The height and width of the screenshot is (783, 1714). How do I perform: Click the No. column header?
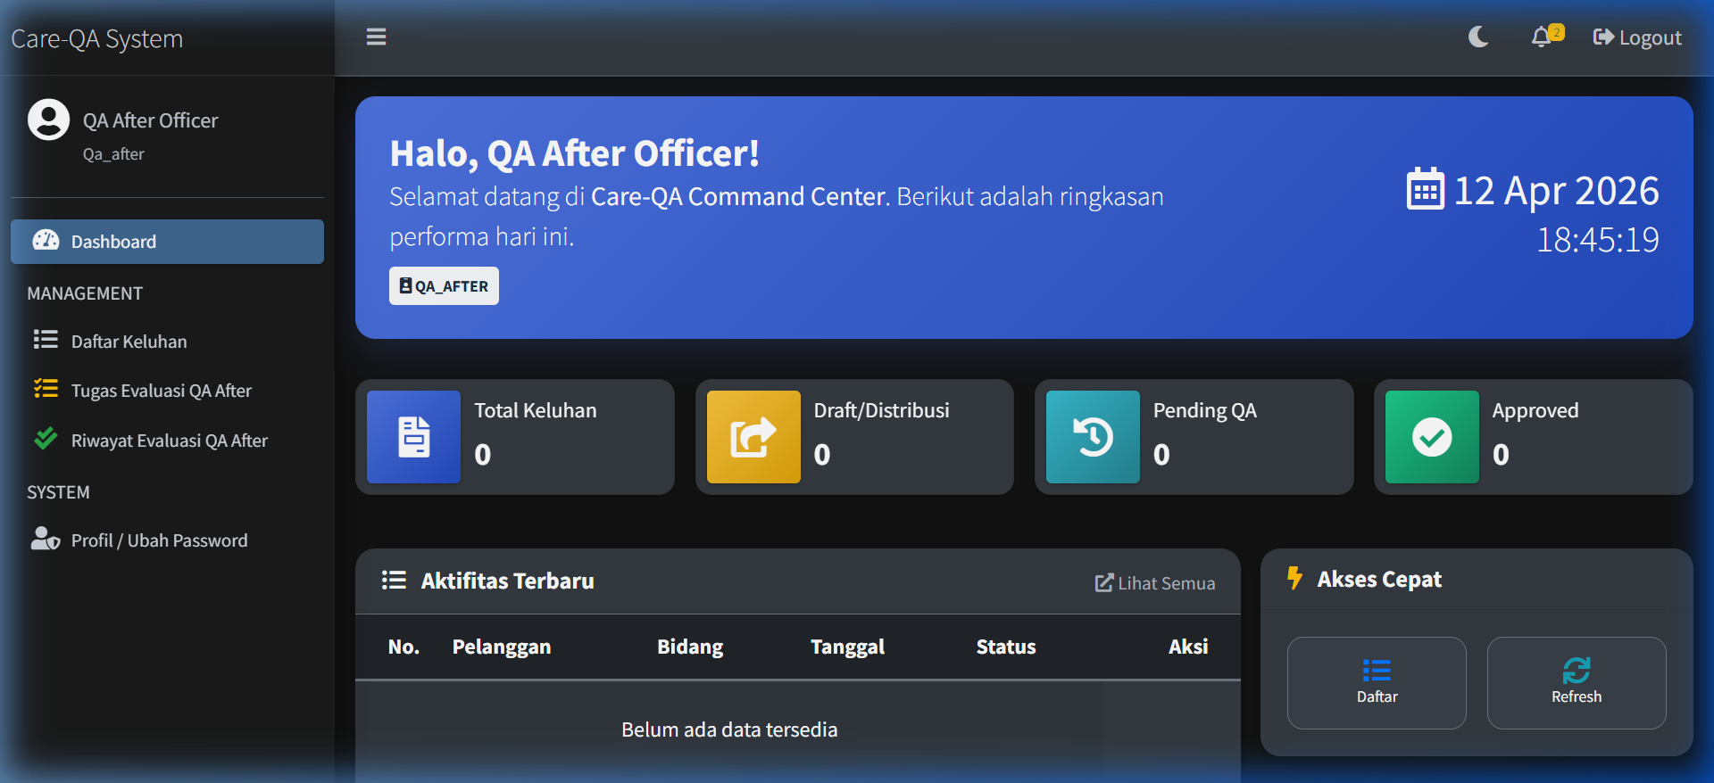point(404,647)
